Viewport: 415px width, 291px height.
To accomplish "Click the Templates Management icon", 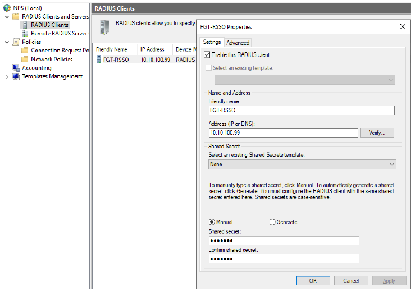I will point(16,76).
